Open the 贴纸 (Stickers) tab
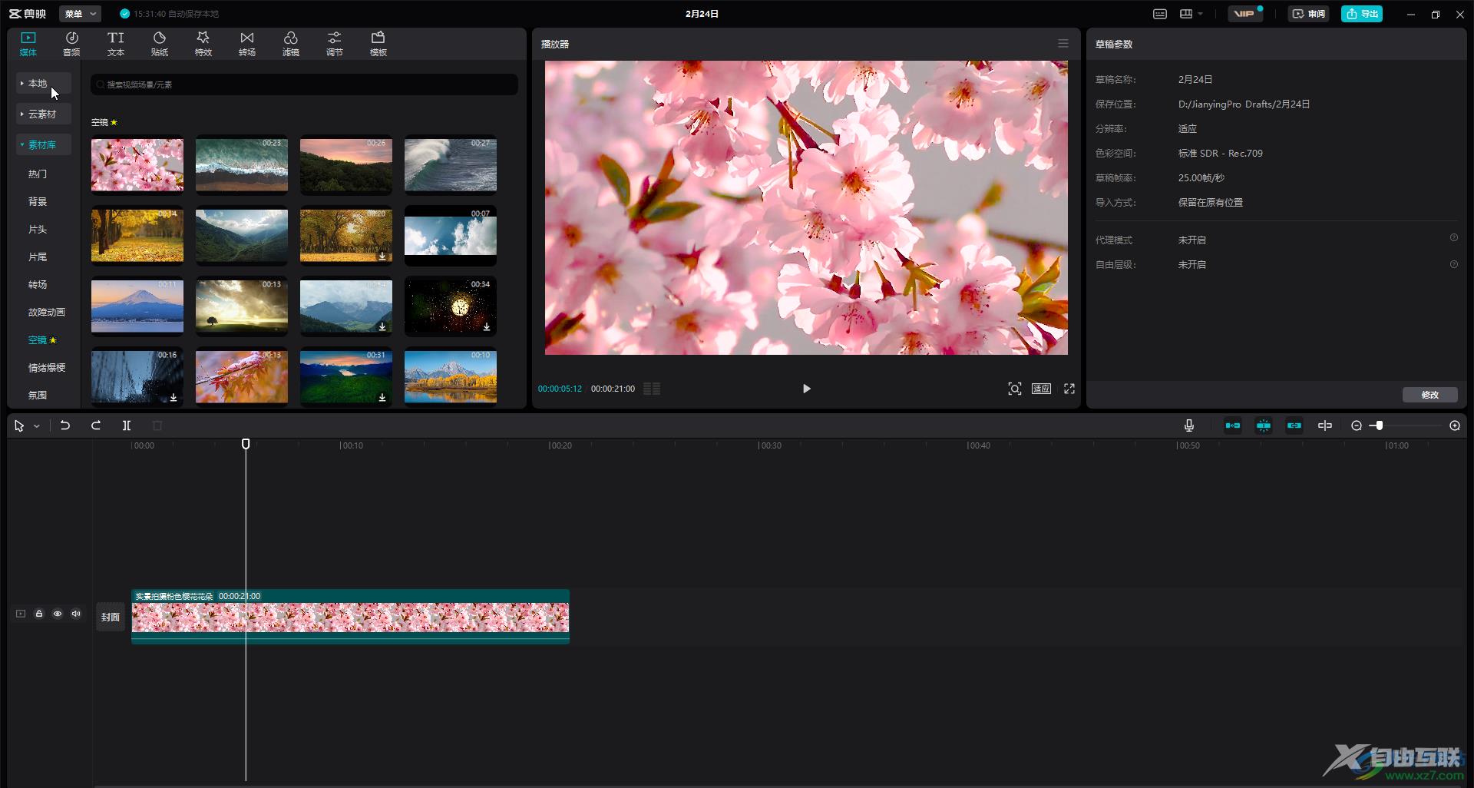 [159, 44]
